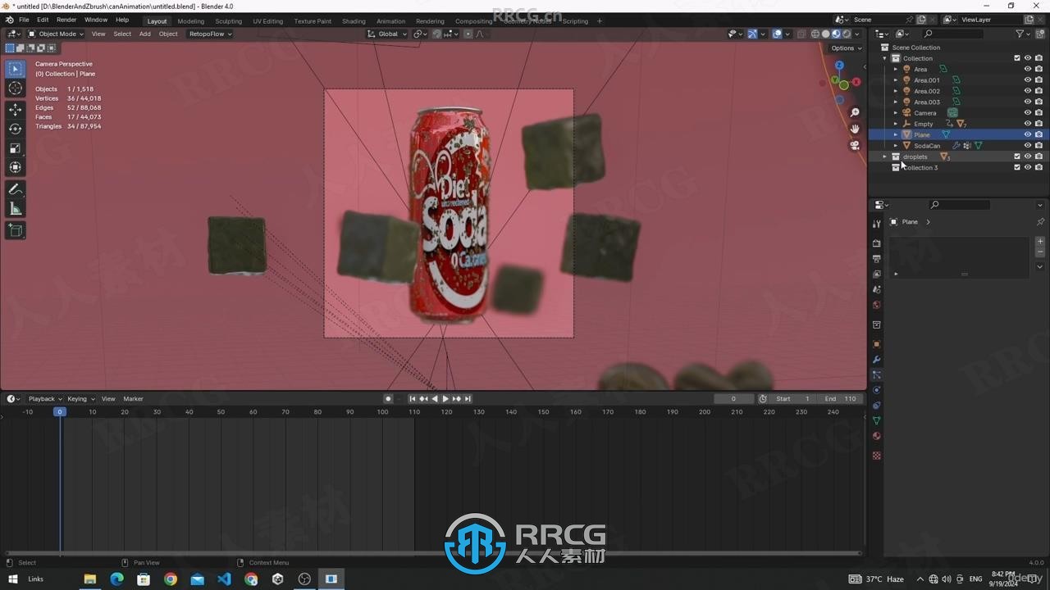Open the timeline Marker menu
The width and height of the screenshot is (1050, 590).
[x=133, y=399]
